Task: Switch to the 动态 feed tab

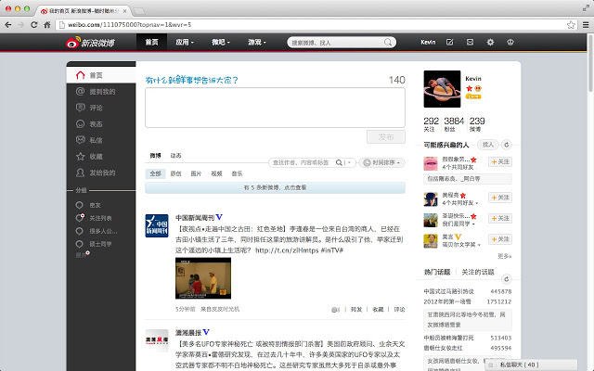Action: tap(175, 156)
